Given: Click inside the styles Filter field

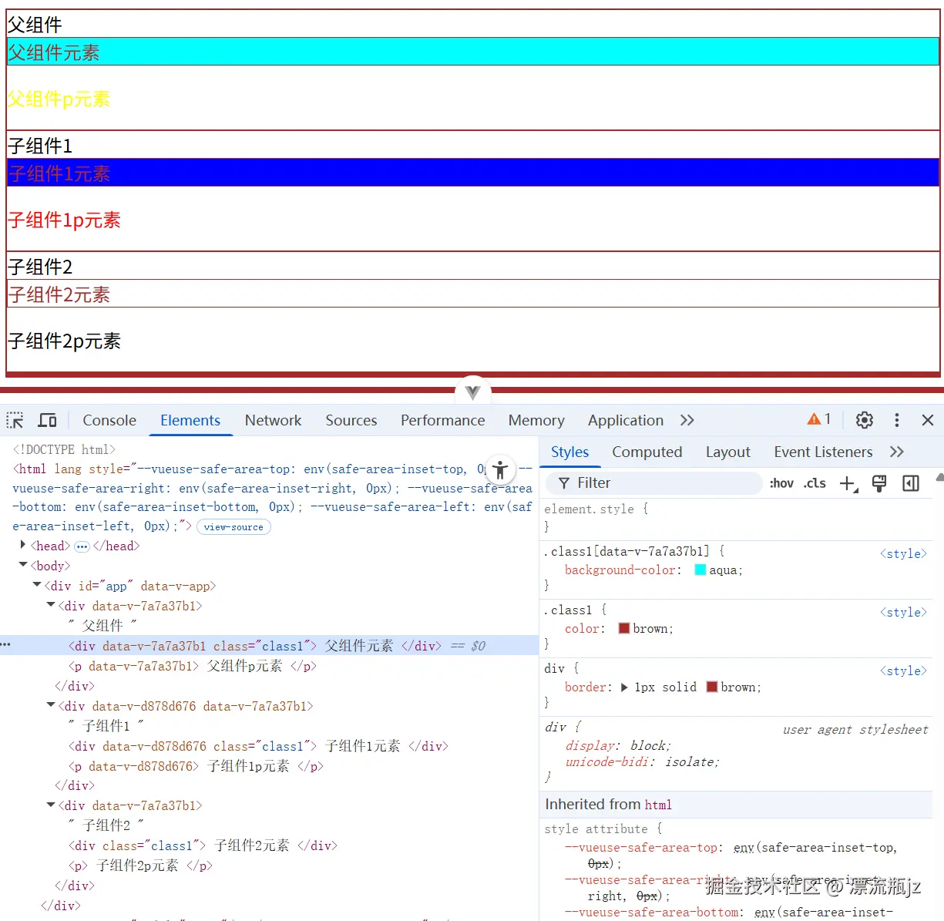Looking at the screenshot, I should tap(655, 483).
